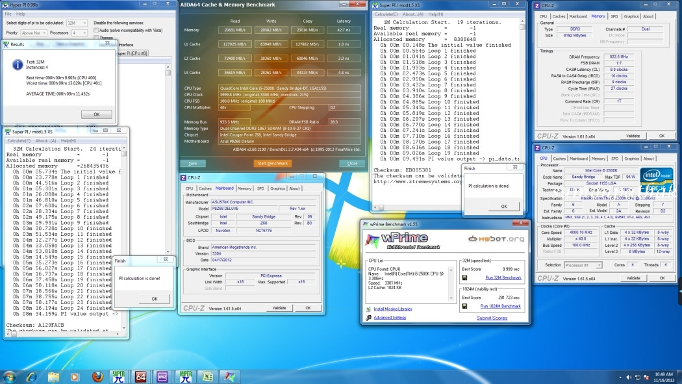This screenshot has height=384, width=682.
Task: Click the AIDA64 Memory Read value field
Action: pos(235,30)
